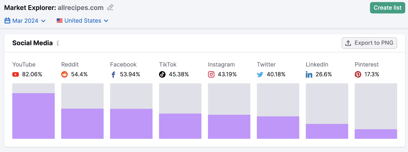Click the calendar icon beside Mar 2024

7,21
